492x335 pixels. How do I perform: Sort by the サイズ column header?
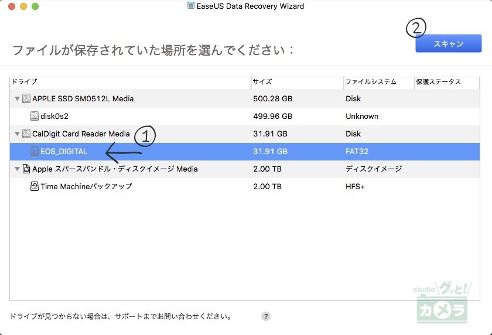tap(298, 83)
